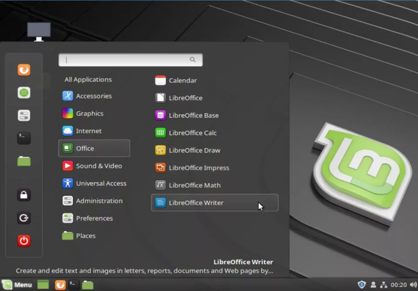Viewport: 418px width, 291px height.
Task: Open the Calendar application
Action: pyautogui.click(x=182, y=80)
